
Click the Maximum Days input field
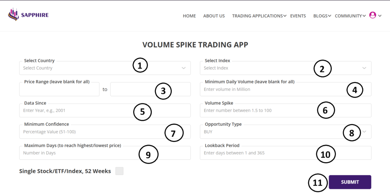(x=76, y=153)
